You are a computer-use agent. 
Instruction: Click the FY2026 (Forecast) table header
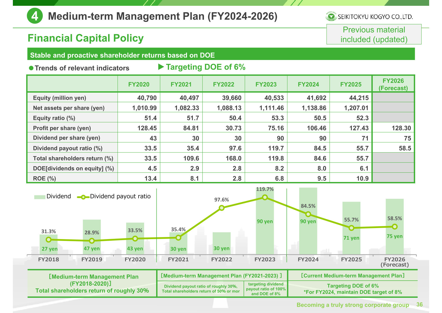point(393,84)
